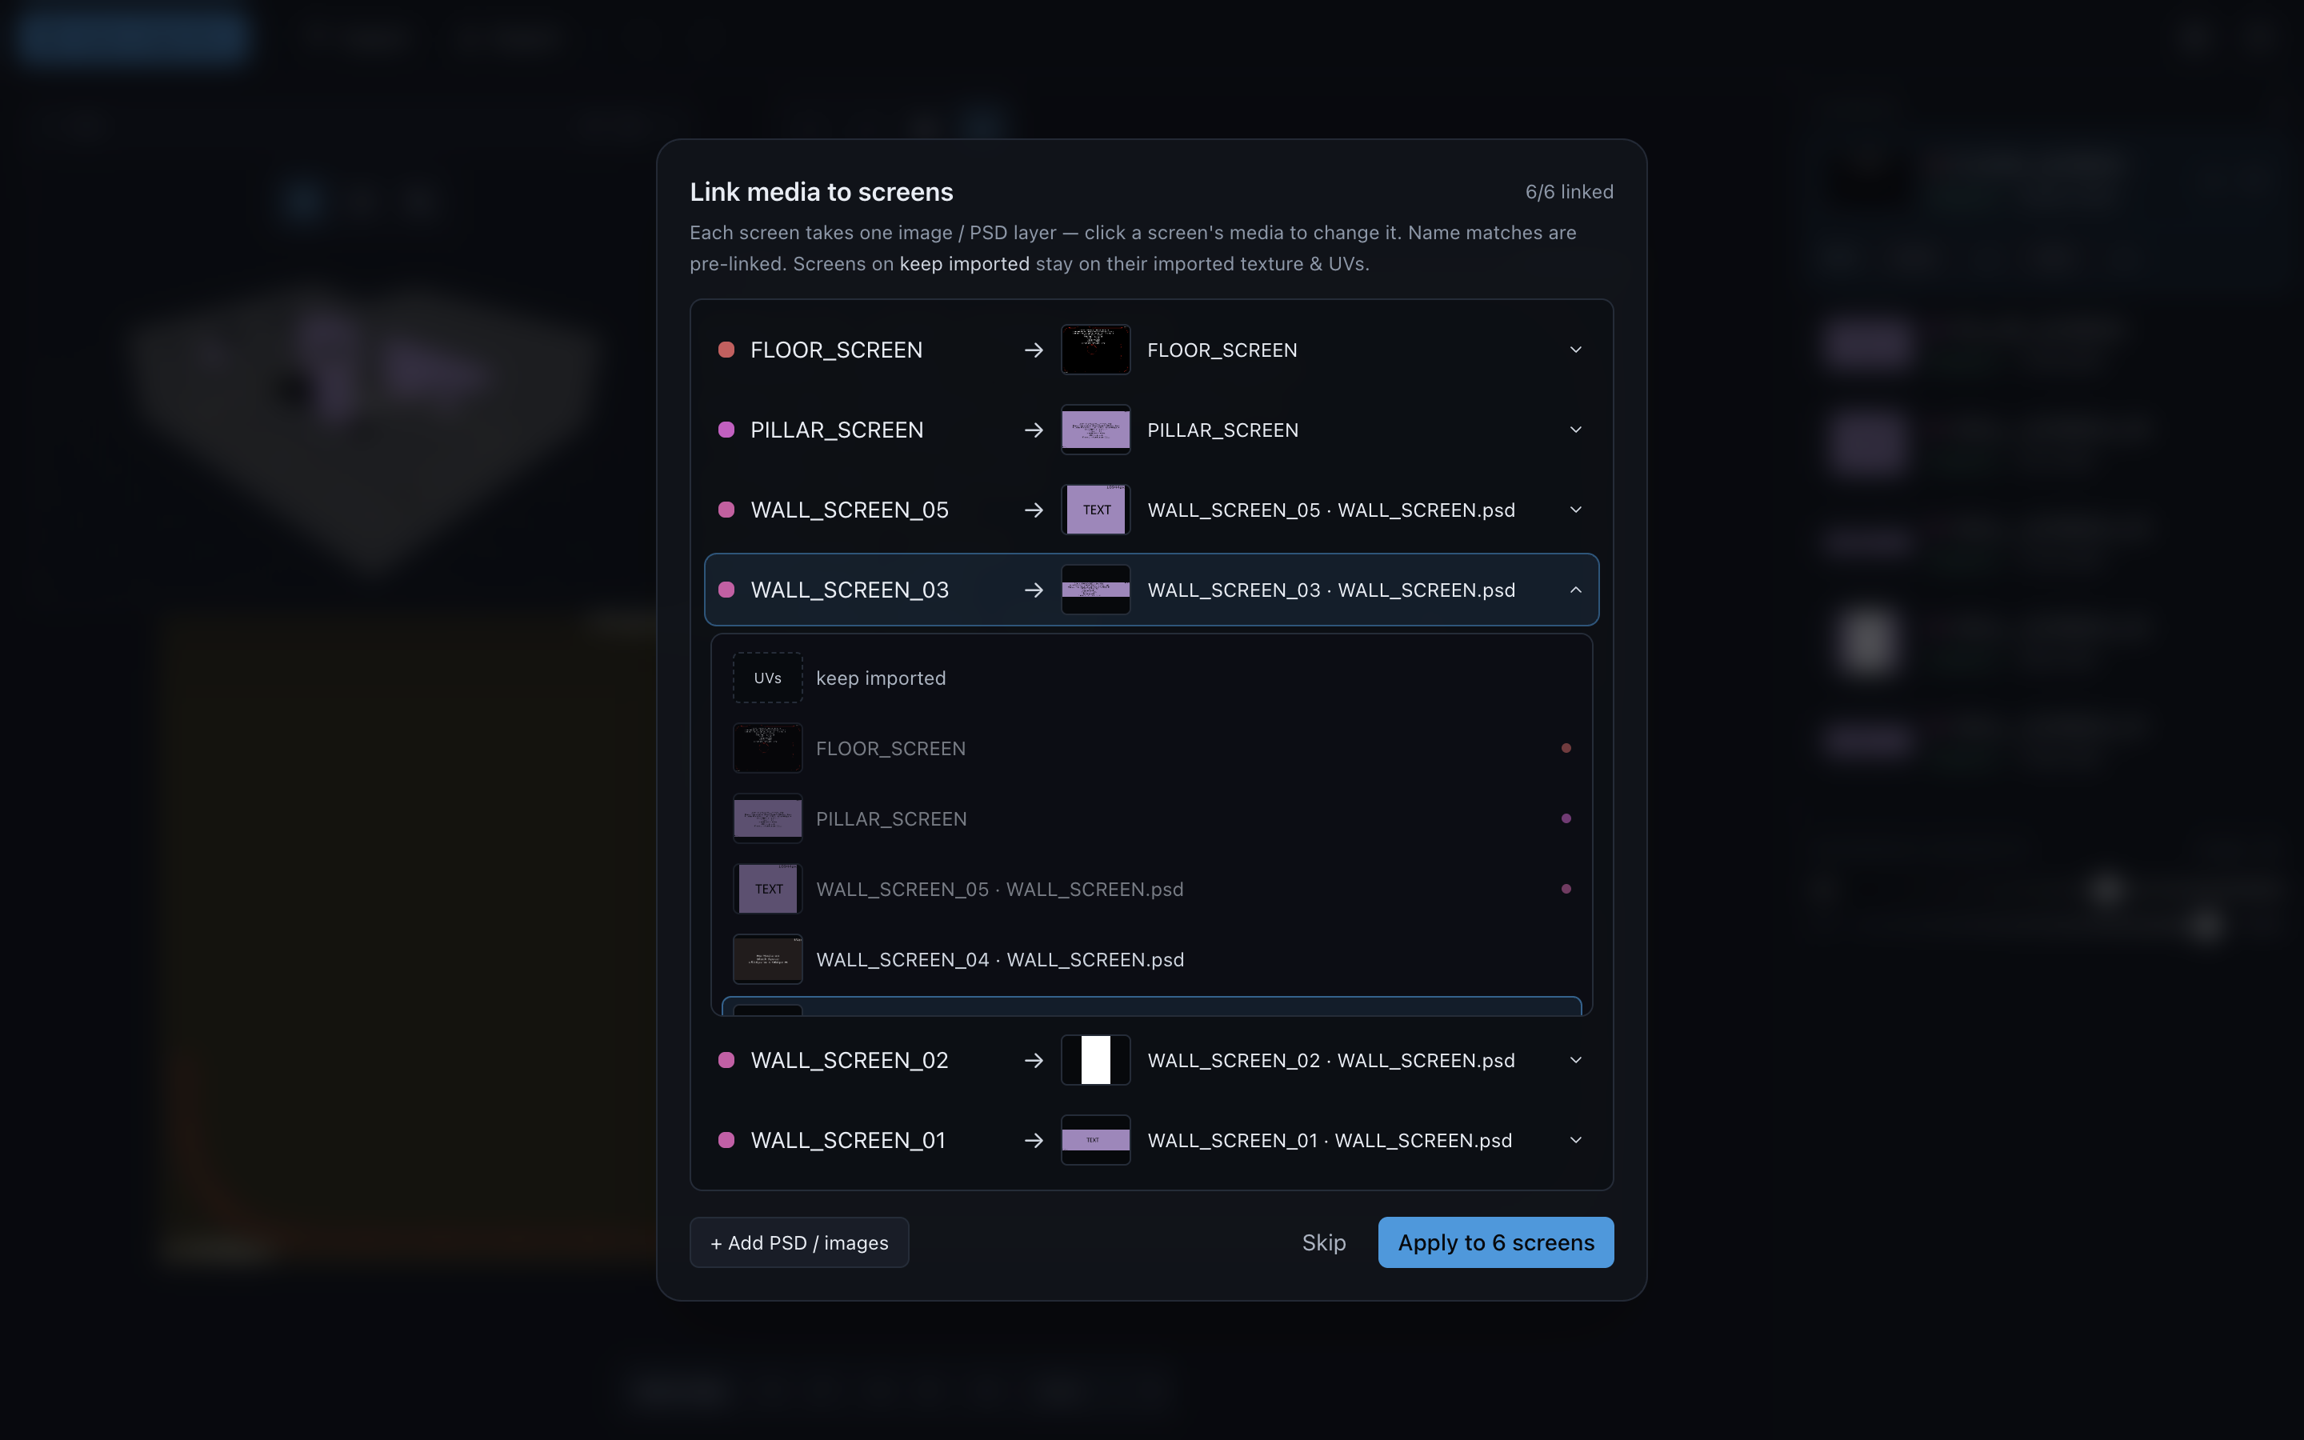
Task: Click the arrow icon in WALL_SCREEN_05 row
Action: pos(1033,510)
